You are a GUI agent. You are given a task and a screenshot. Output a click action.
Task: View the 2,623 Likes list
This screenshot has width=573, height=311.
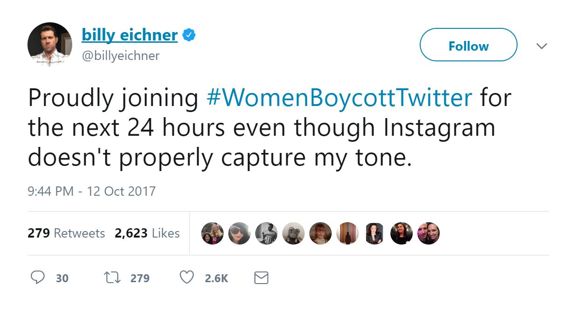click(x=147, y=233)
